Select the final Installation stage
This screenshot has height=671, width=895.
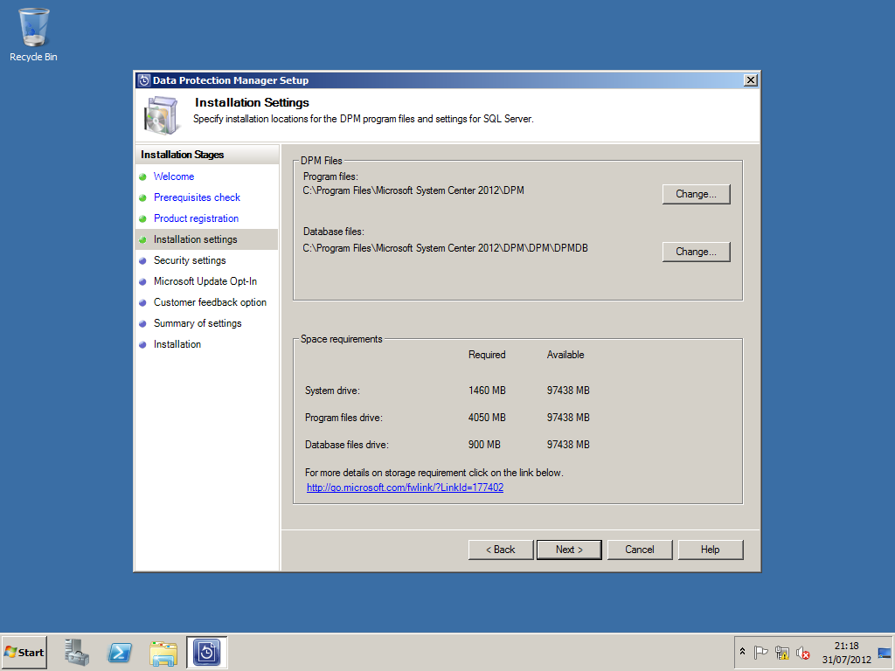click(x=177, y=344)
